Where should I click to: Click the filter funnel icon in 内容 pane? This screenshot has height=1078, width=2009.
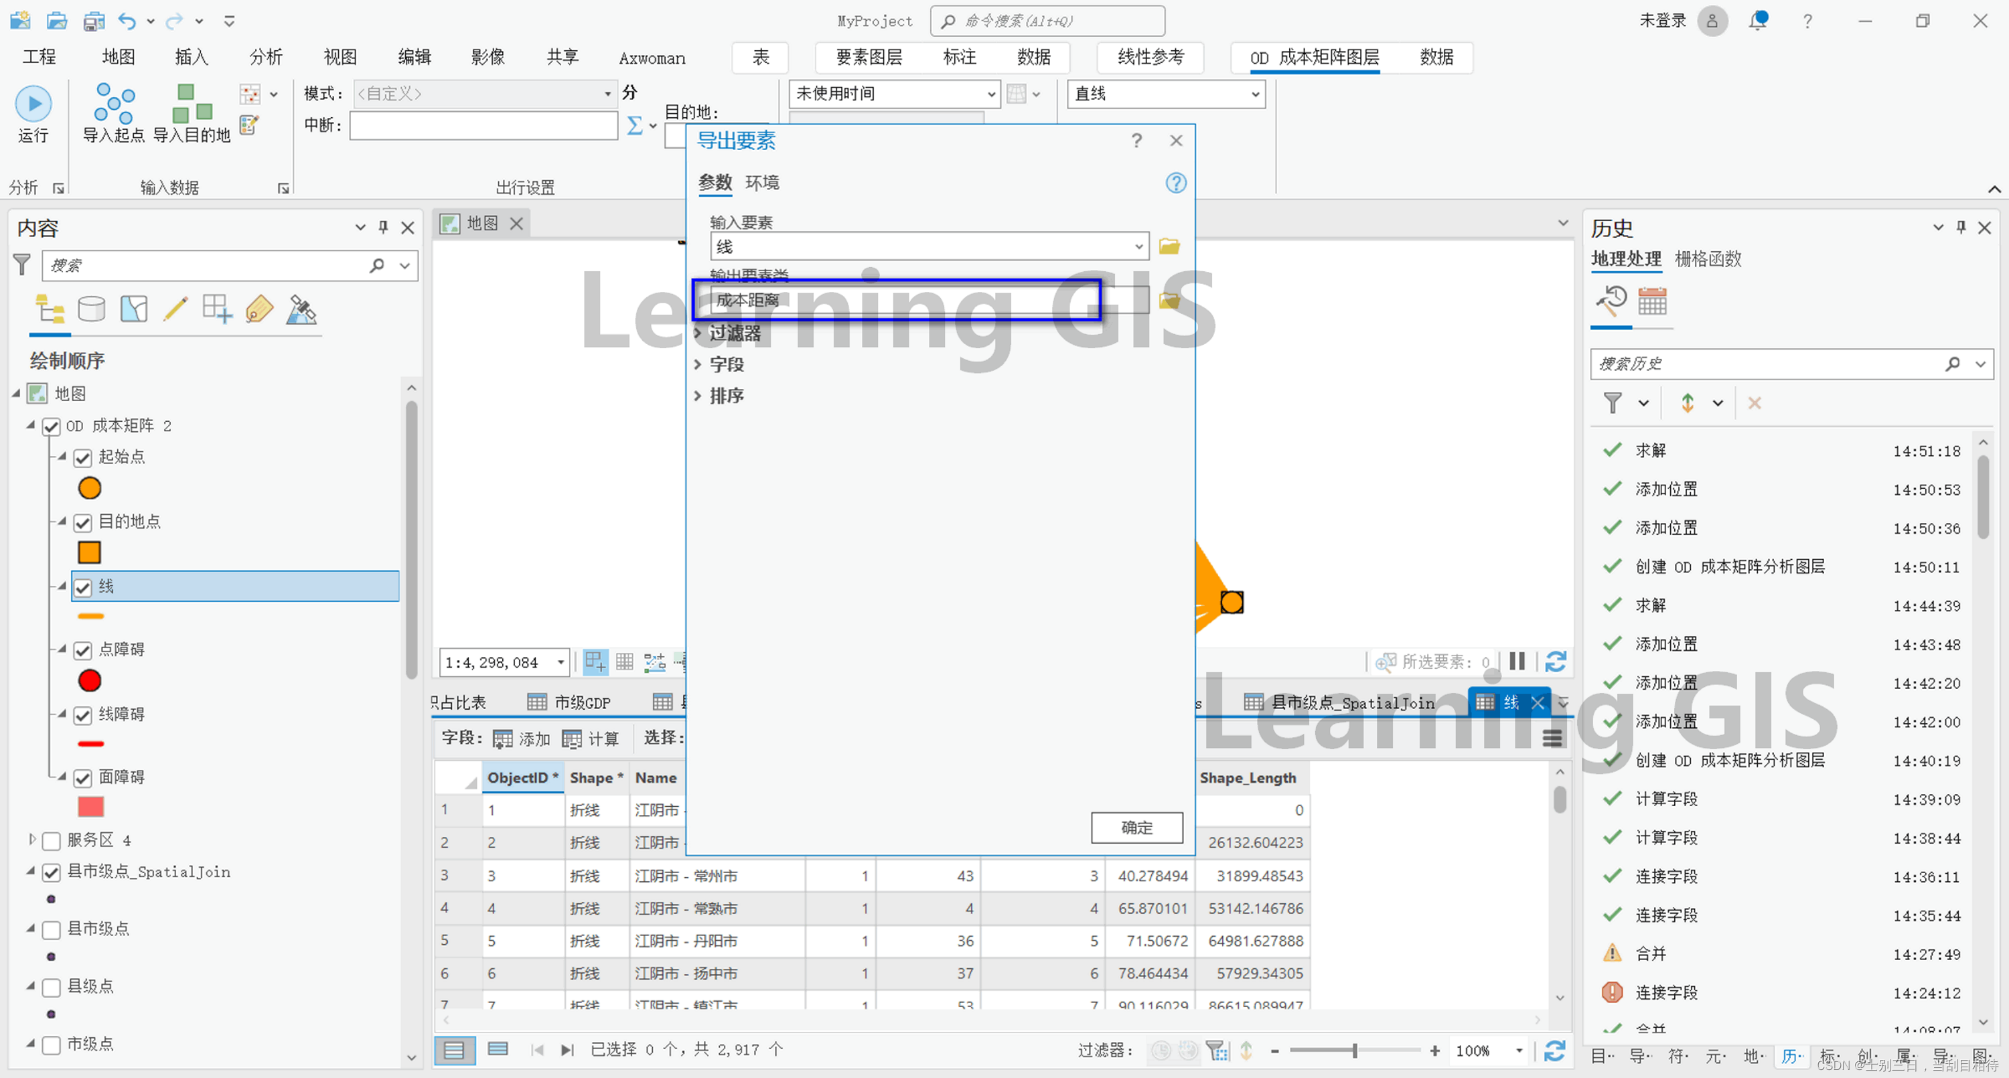click(22, 265)
